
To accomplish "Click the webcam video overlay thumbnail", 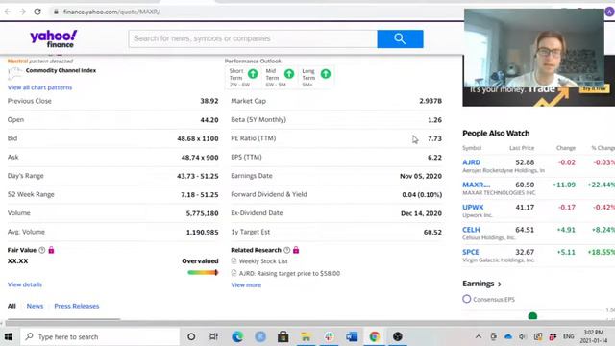I will click(x=534, y=48).
